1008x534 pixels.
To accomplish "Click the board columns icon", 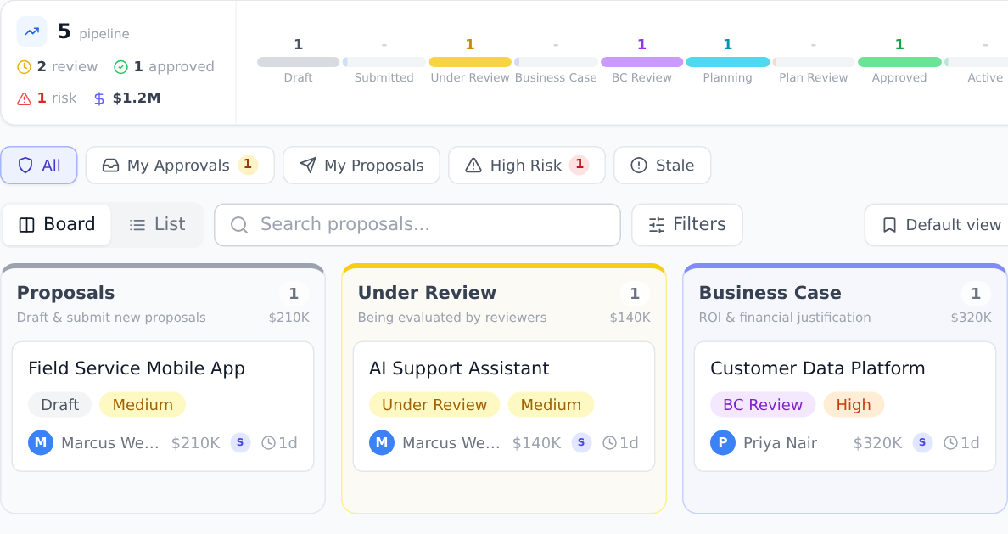I will pos(27,224).
